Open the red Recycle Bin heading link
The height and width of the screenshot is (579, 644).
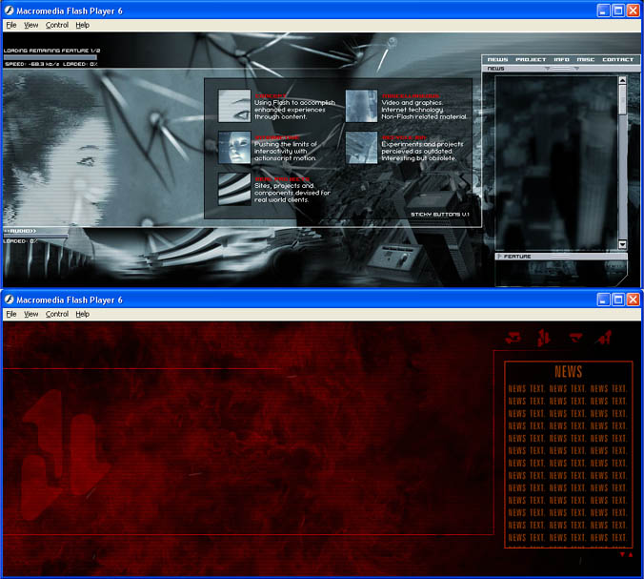[x=404, y=137]
